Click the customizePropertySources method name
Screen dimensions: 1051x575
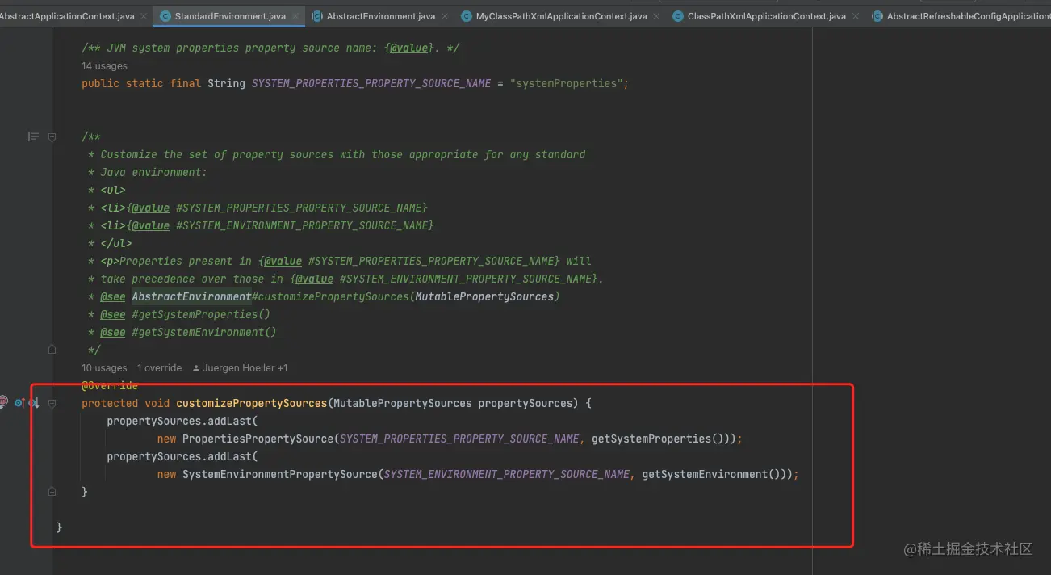(x=252, y=403)
